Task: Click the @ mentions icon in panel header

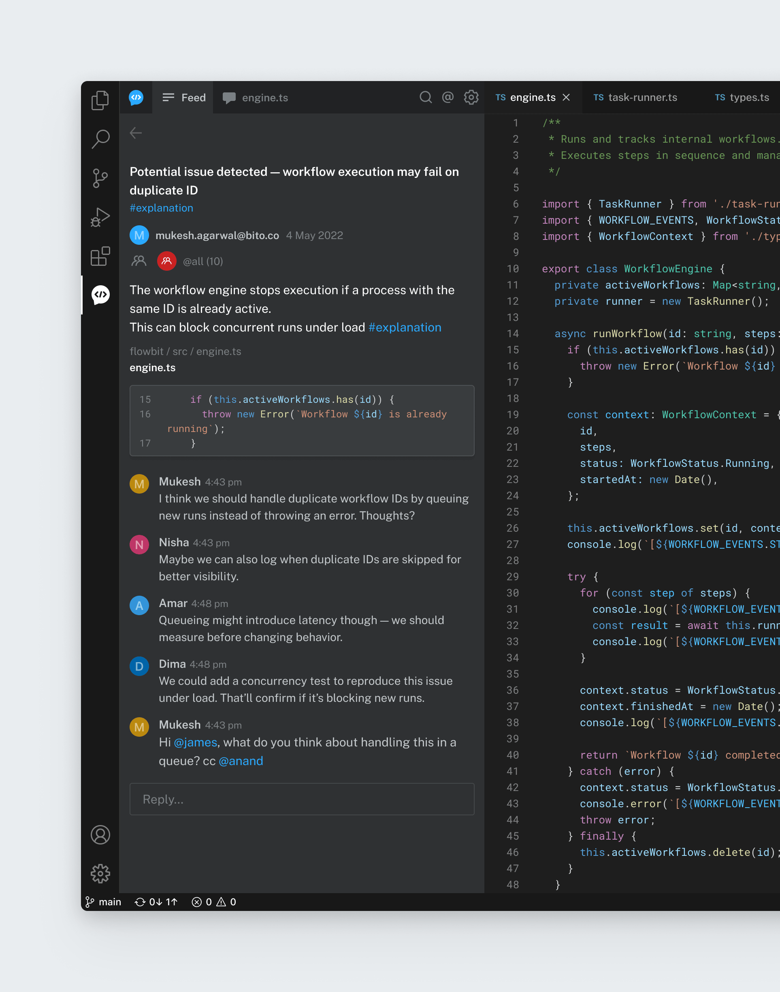Action: coord(448,97)
